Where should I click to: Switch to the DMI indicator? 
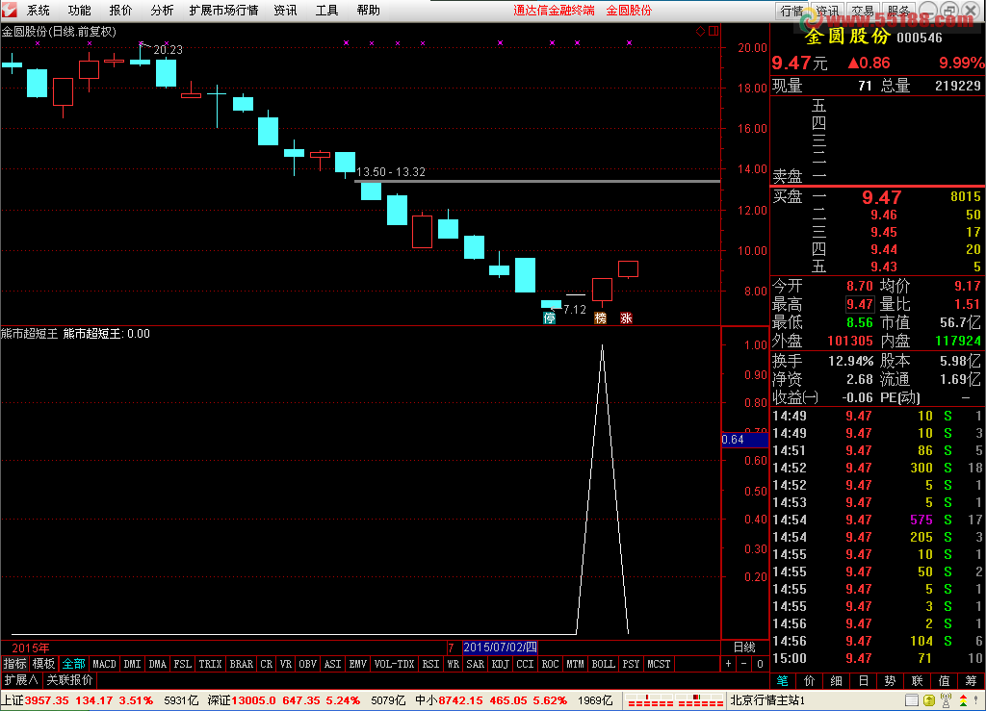pos(132,664)
